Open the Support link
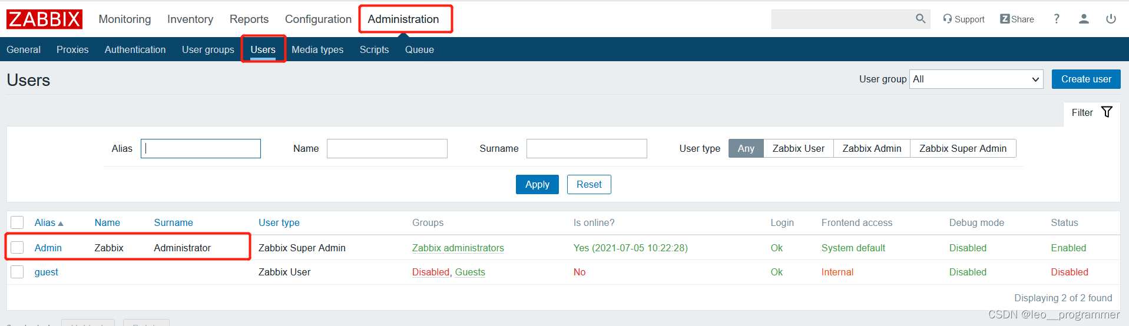Screen dimensions: 1129x326 [x=964, y=19]
